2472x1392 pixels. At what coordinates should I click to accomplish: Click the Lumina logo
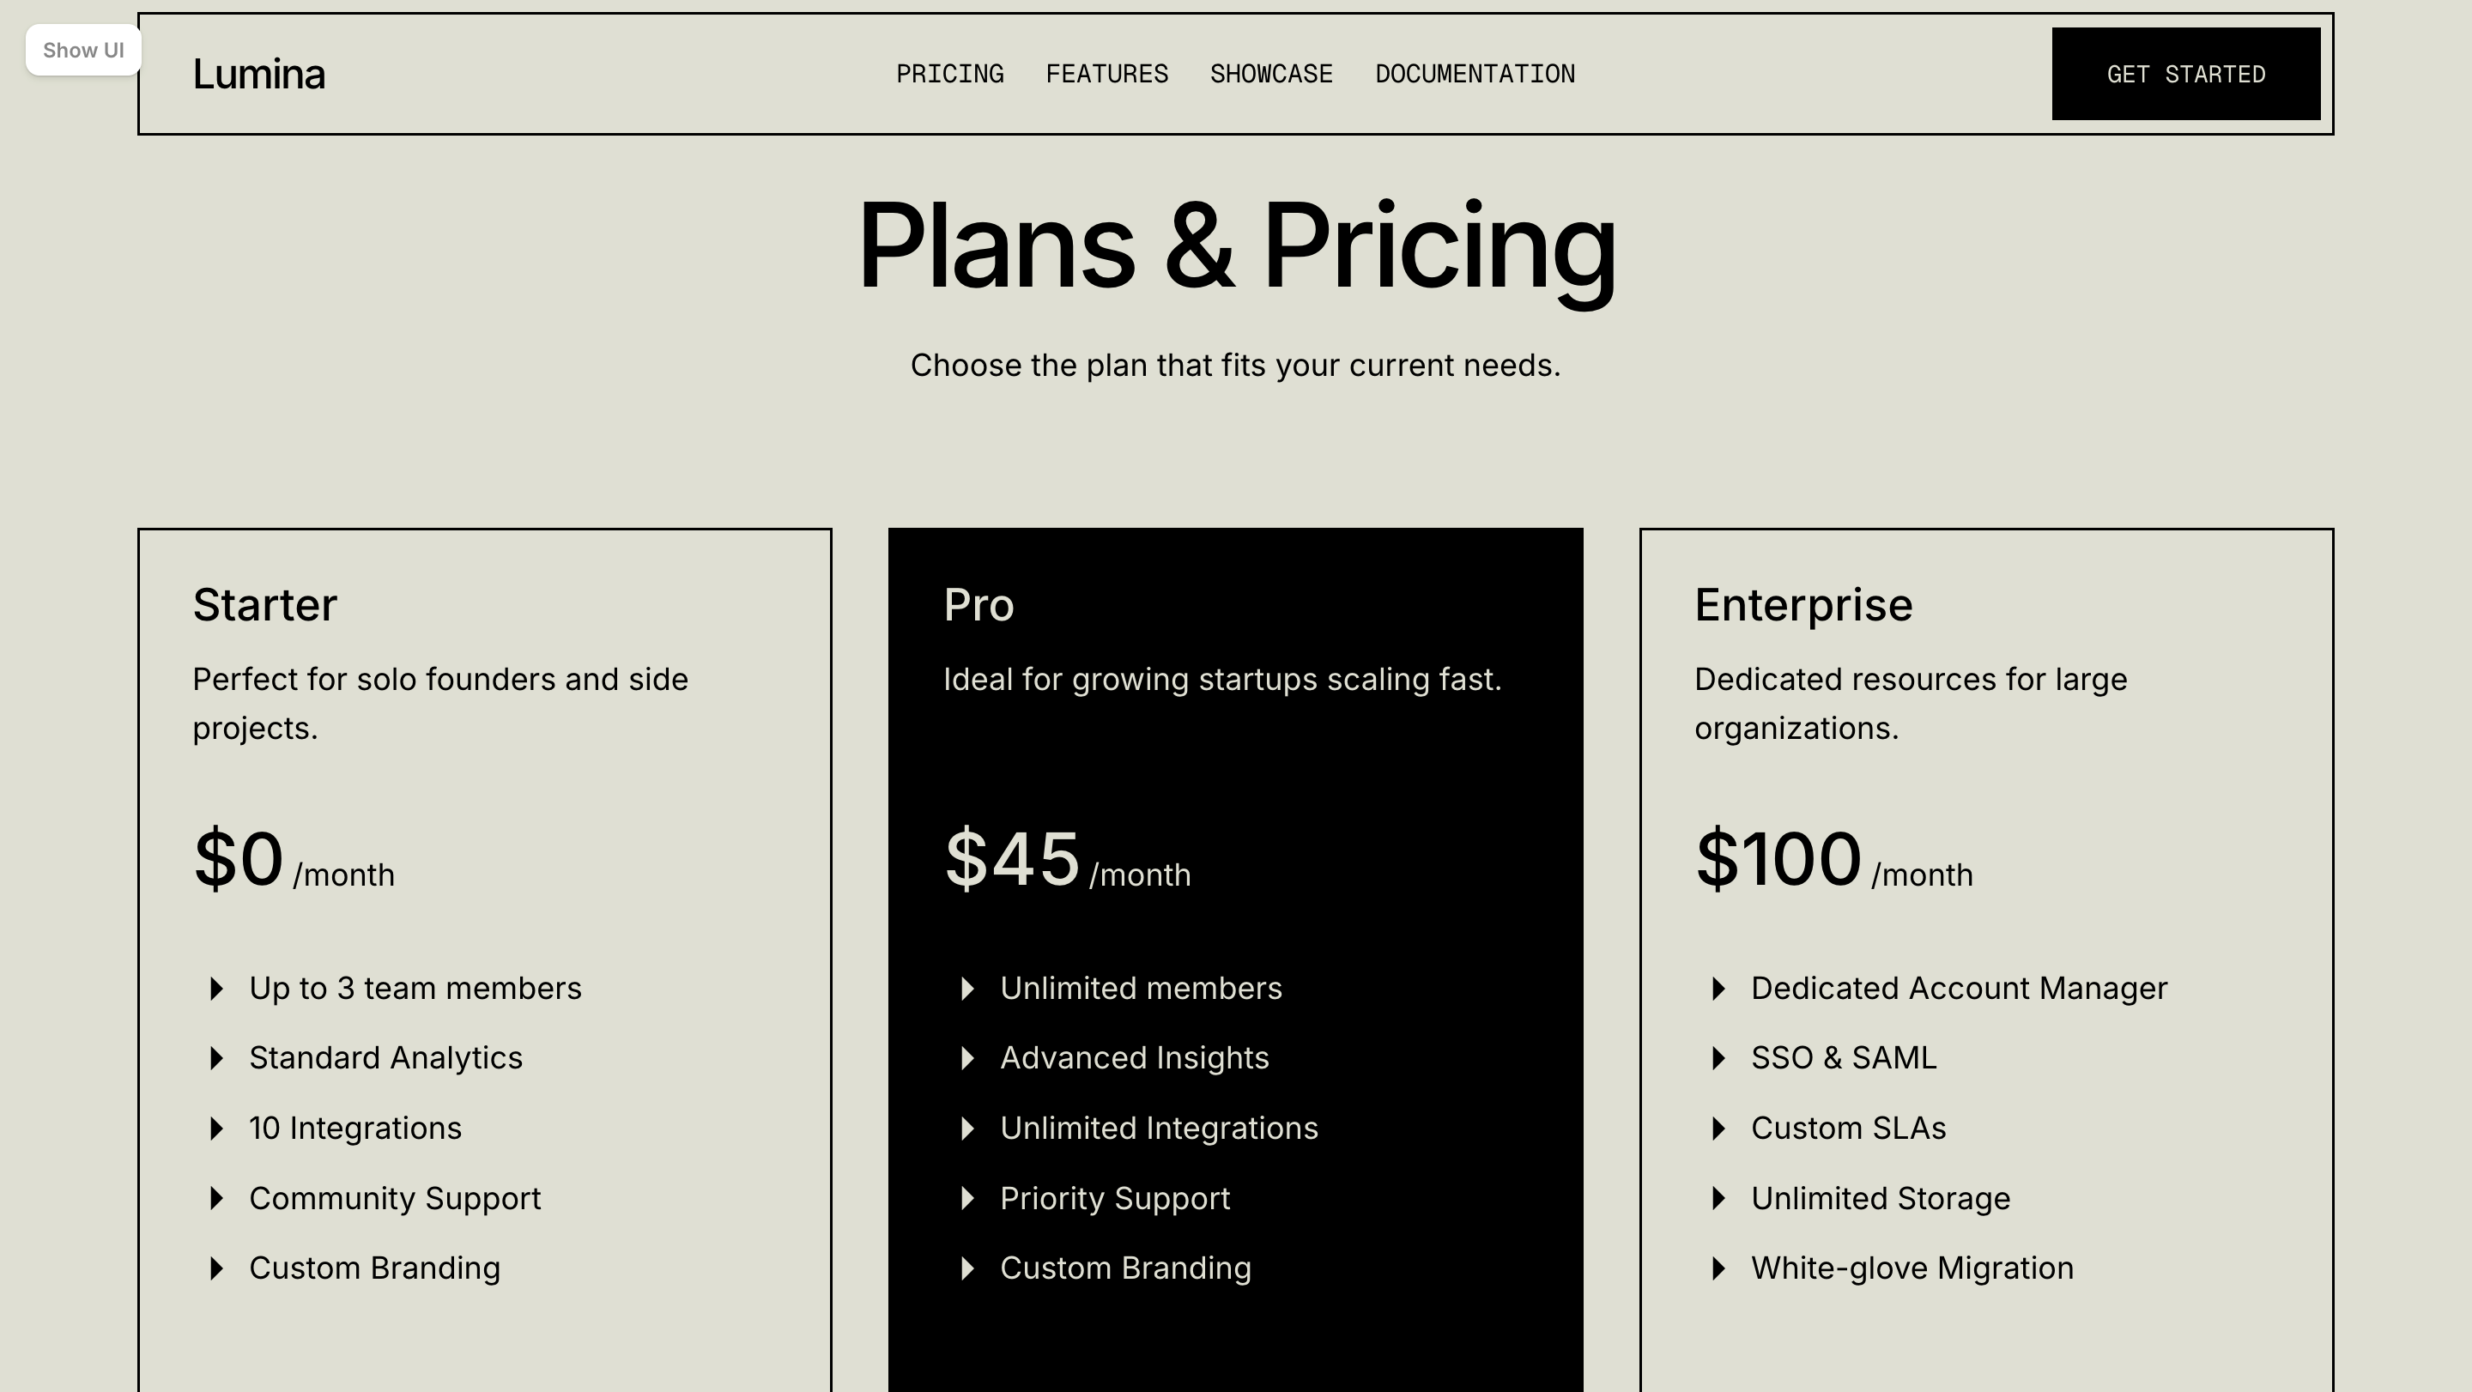pos(259,74)
